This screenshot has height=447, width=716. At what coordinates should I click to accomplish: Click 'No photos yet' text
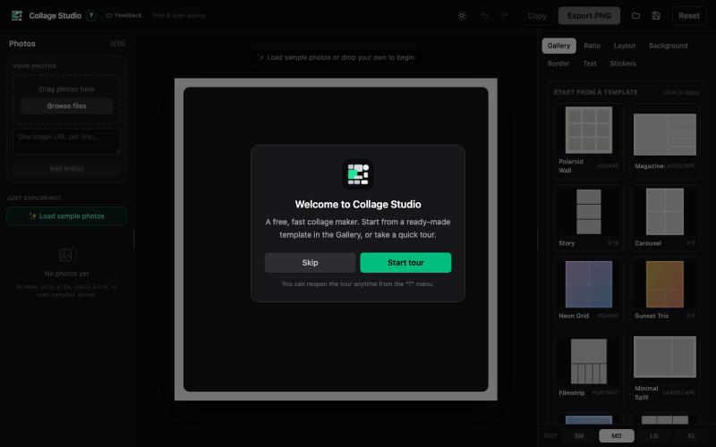(66, 274)
